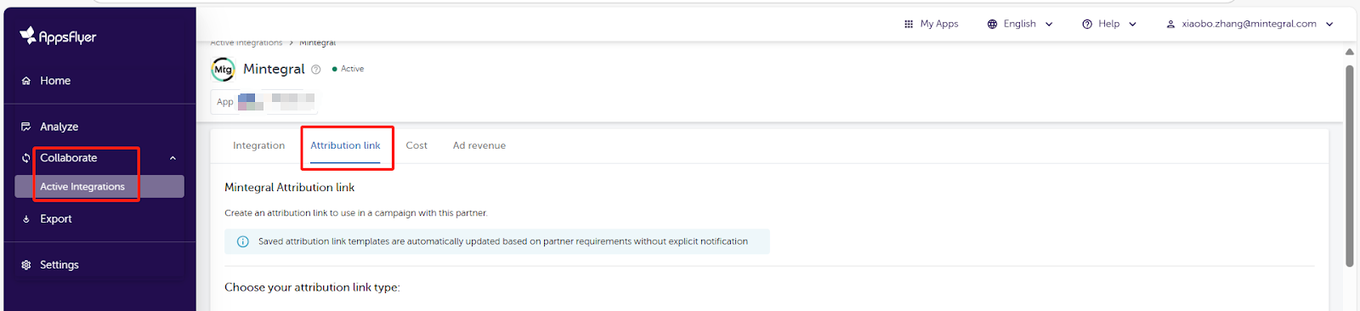Image resolution: width=1360 pixels, height=311 pixels.
Task: Click the AppsFlyer logo
Action: click(58, 36)
